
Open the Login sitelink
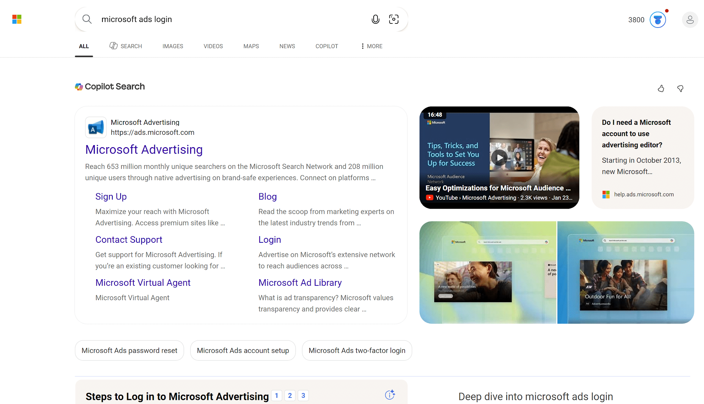click(x=270, y=240)
